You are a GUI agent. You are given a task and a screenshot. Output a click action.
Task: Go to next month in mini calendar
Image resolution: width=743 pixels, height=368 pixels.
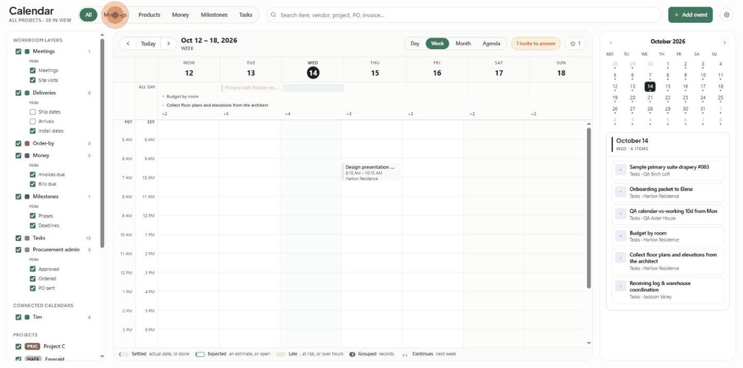coord(724,42)
